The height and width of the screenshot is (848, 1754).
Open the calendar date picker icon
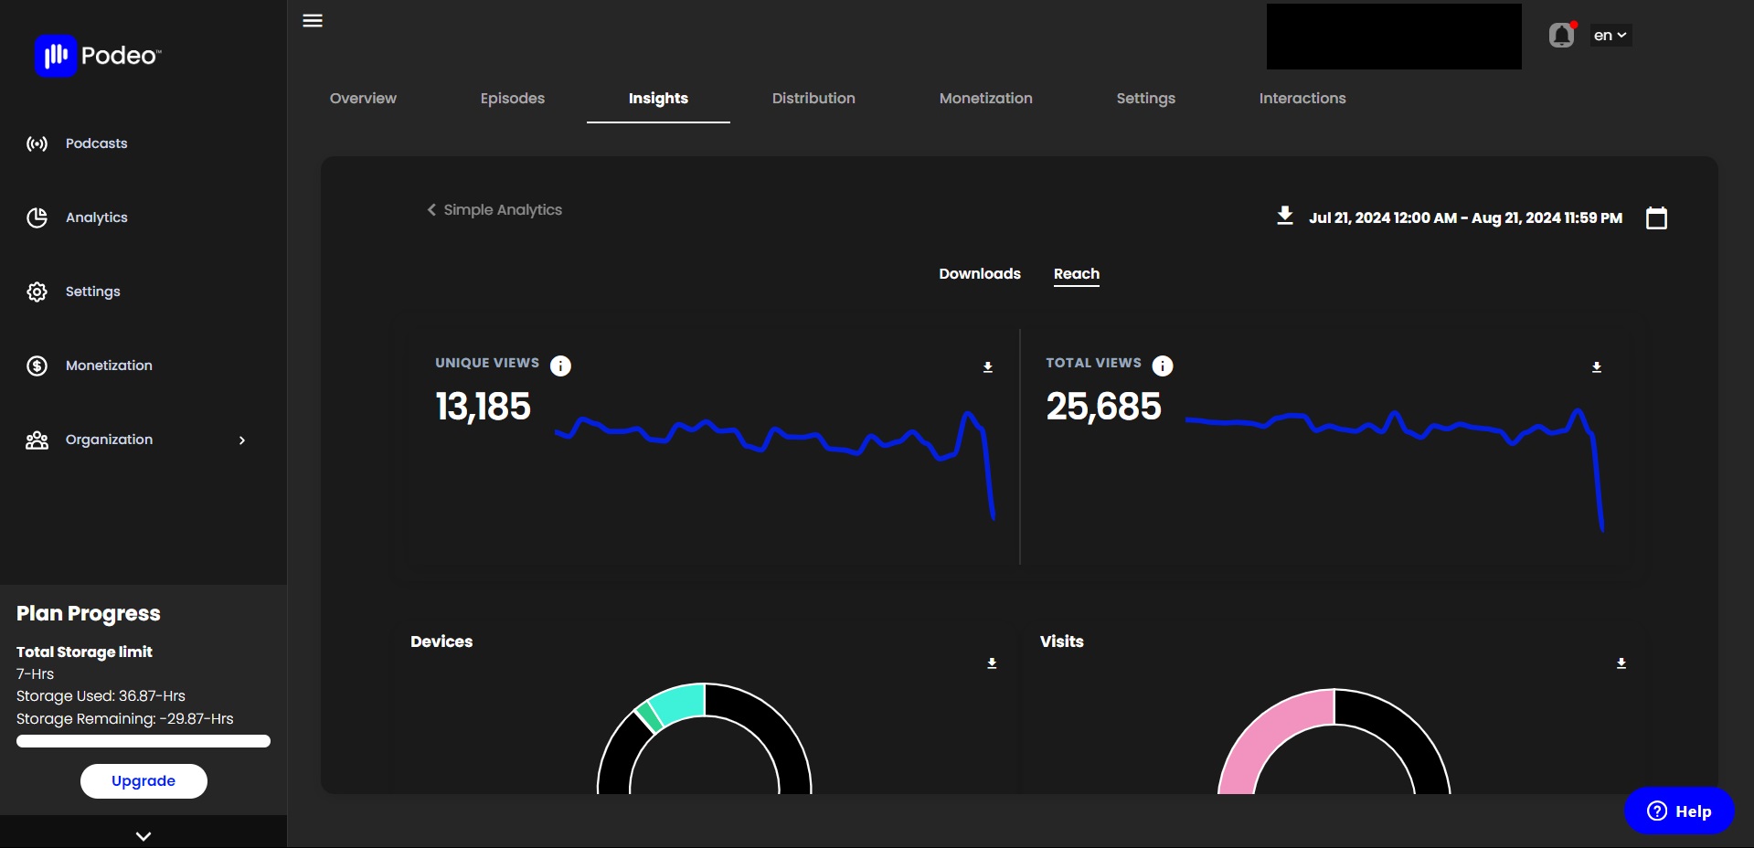point(1656,217)
